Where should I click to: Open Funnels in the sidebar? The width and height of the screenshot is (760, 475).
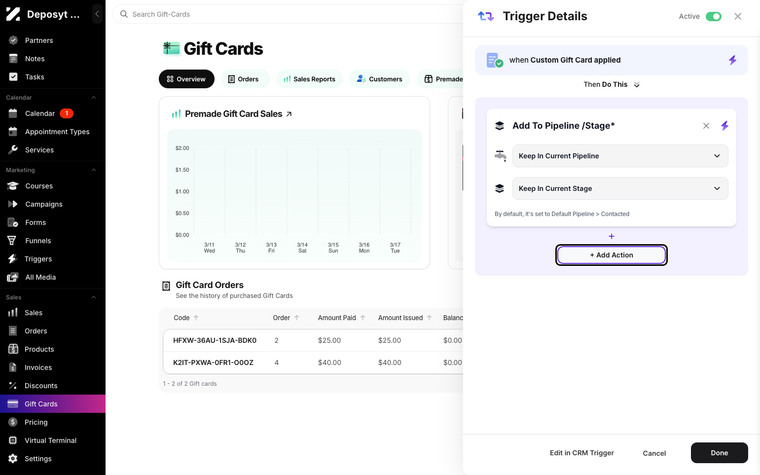pyautogui.click(x=38, y=241)
